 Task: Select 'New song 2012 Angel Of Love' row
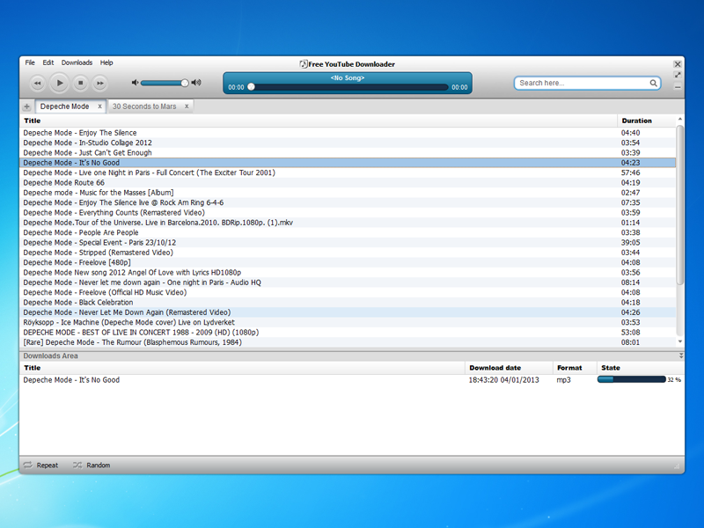[x=348, y=273]
